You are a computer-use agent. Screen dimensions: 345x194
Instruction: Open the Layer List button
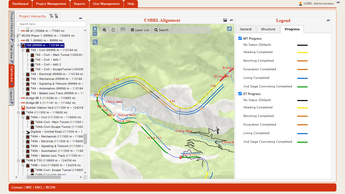tap(140, 30)
